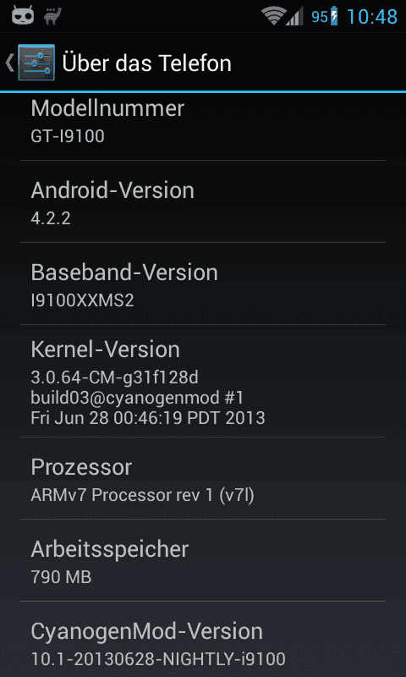Tap the build03@cyanogenmod kernel line
406x677 pixels.
(x=137, y=398)
